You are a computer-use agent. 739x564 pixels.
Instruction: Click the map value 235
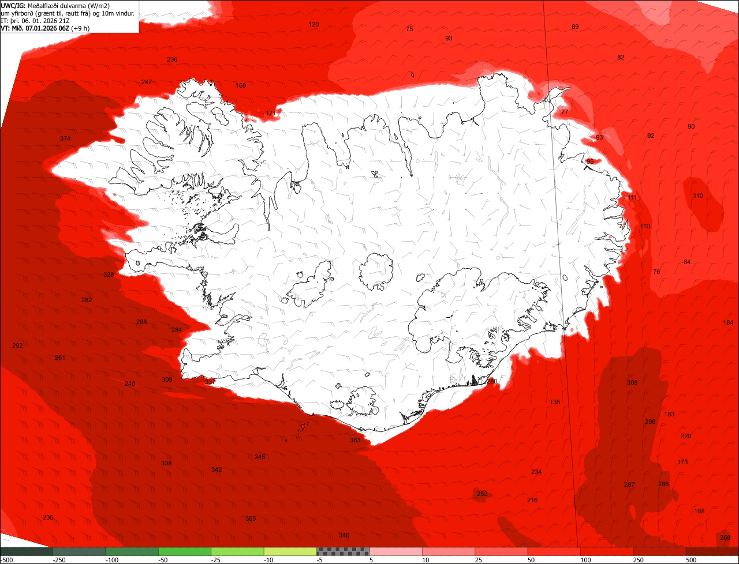[x=48, y=517]
